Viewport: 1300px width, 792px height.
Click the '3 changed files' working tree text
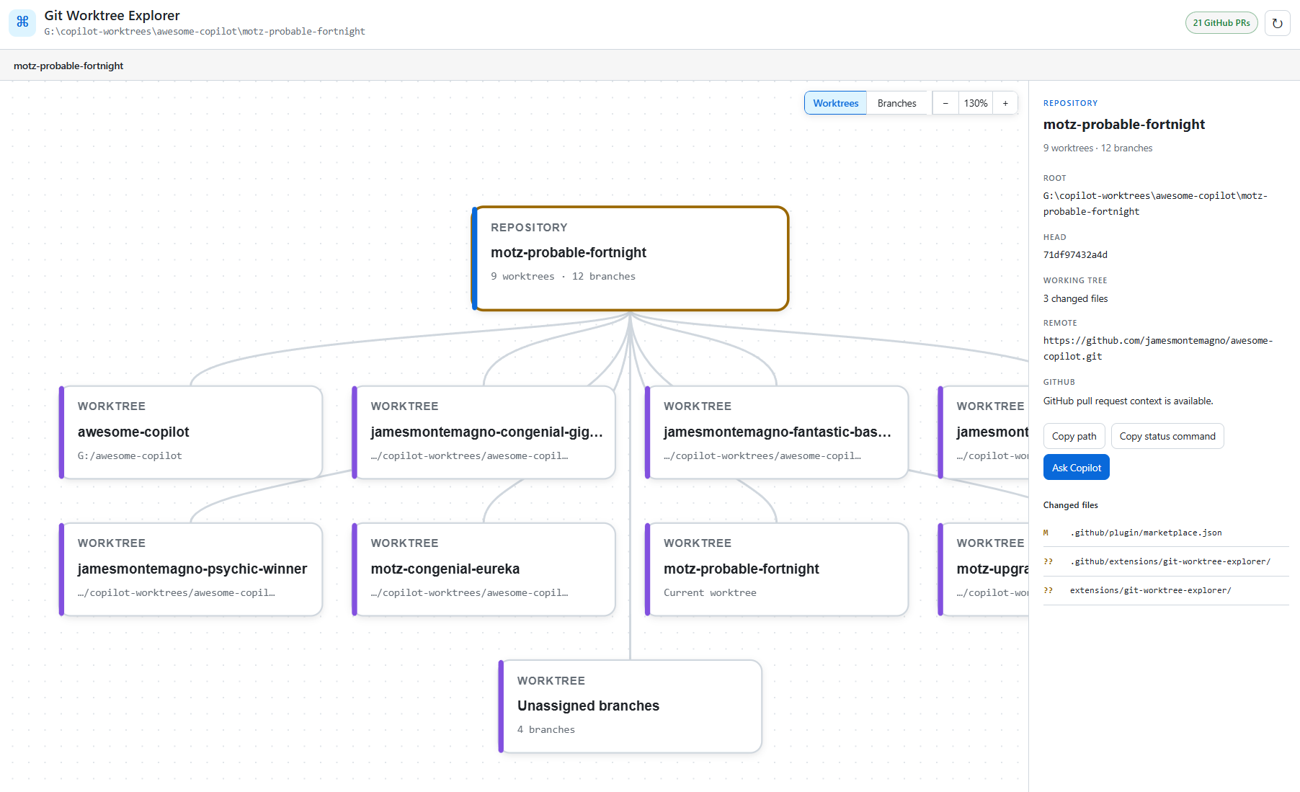tap(1075, 298)
